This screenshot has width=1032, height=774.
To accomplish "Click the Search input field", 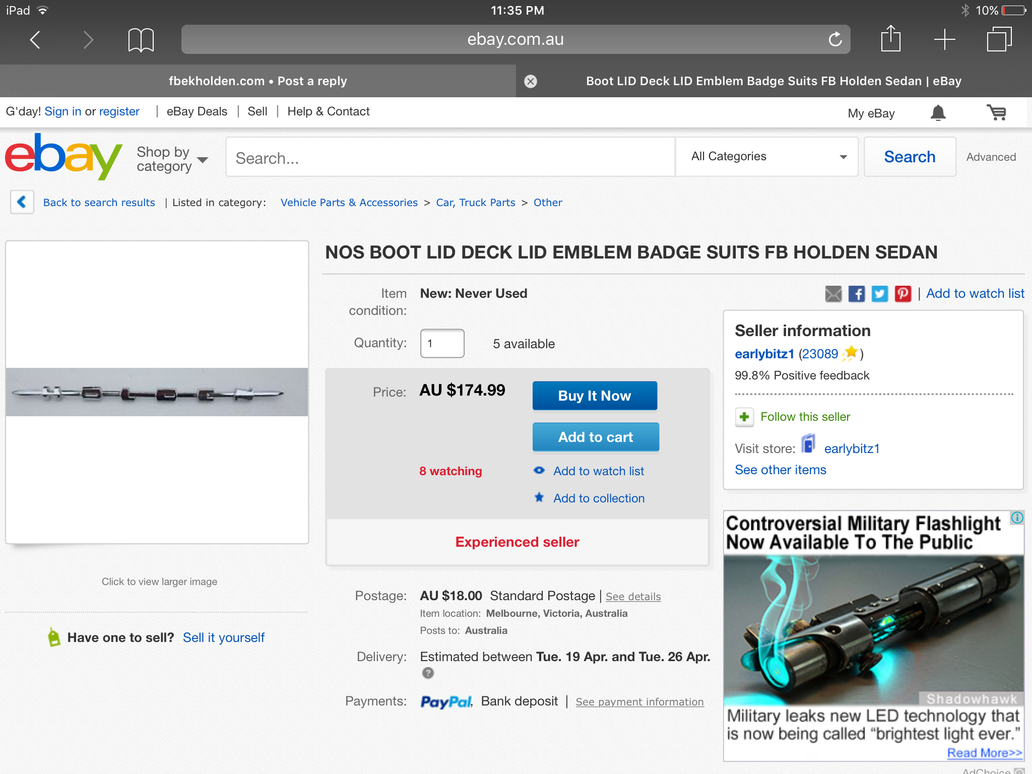I will point(450,157).
